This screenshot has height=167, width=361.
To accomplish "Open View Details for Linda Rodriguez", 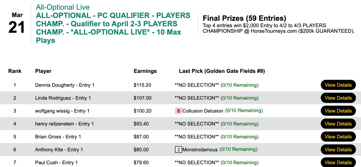I will (338, 98).
